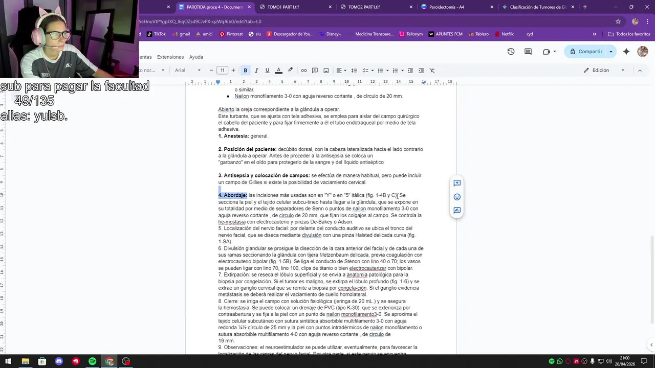Toggle bold formatting in toolbar
655x368 pixels.
click(x=246, y=71)
